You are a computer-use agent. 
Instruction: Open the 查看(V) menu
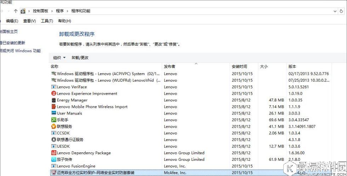(29, 21)
